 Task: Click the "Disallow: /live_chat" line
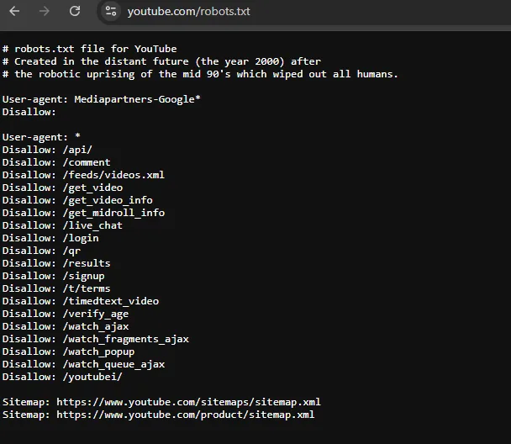click(x=62, y=225)
